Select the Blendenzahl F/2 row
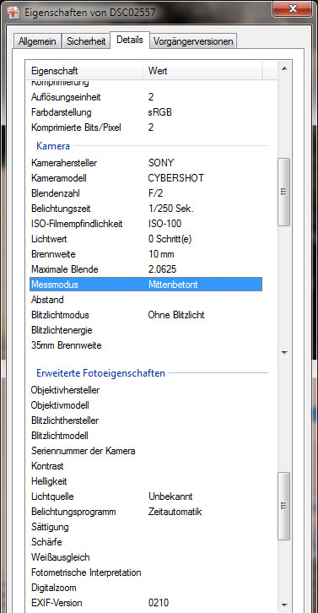318x613 pixels. click(146, 193)
